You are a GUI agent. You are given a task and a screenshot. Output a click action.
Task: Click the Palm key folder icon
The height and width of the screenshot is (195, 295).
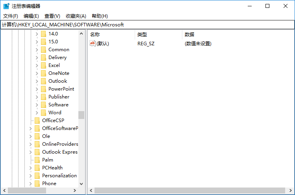click(37, 160)
